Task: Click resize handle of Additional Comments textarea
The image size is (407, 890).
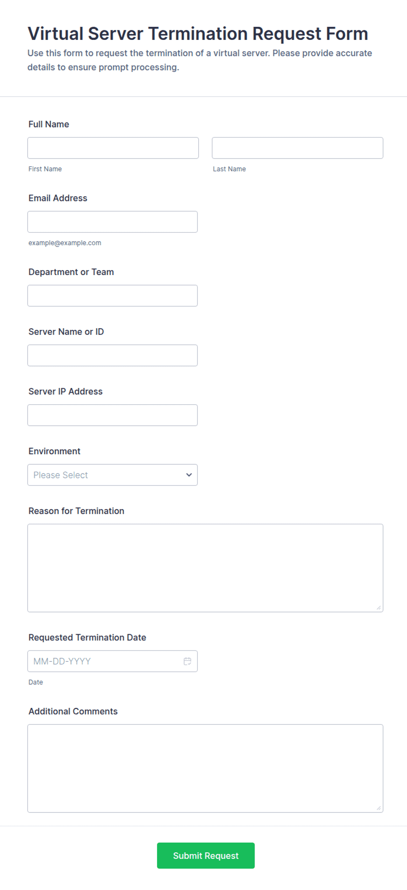Action: [x=379, y=808]
